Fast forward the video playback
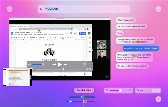 click(65, 65)
